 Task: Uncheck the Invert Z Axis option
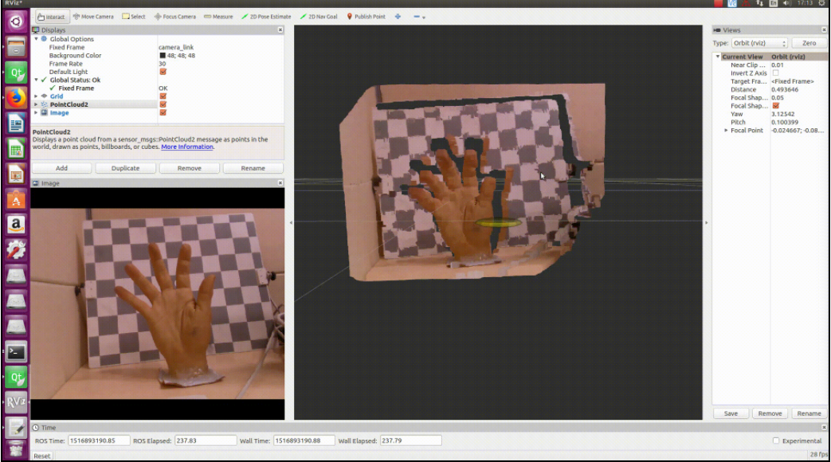774,72
